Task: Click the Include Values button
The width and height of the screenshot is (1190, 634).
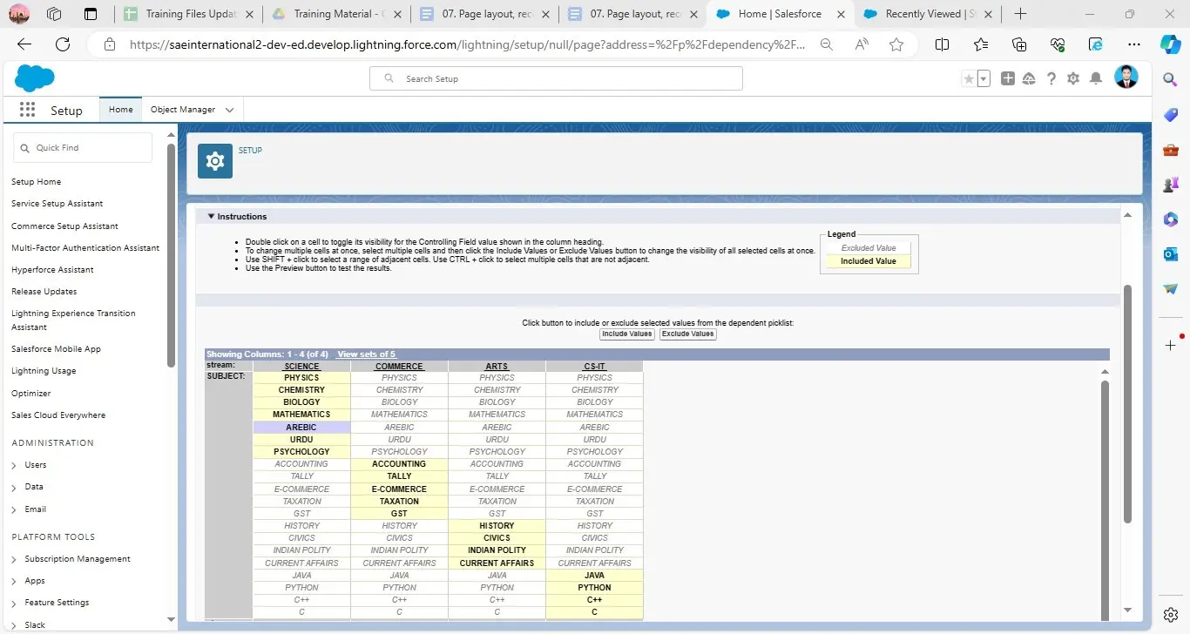Action: pyautogui.click(x=626, y=334)
